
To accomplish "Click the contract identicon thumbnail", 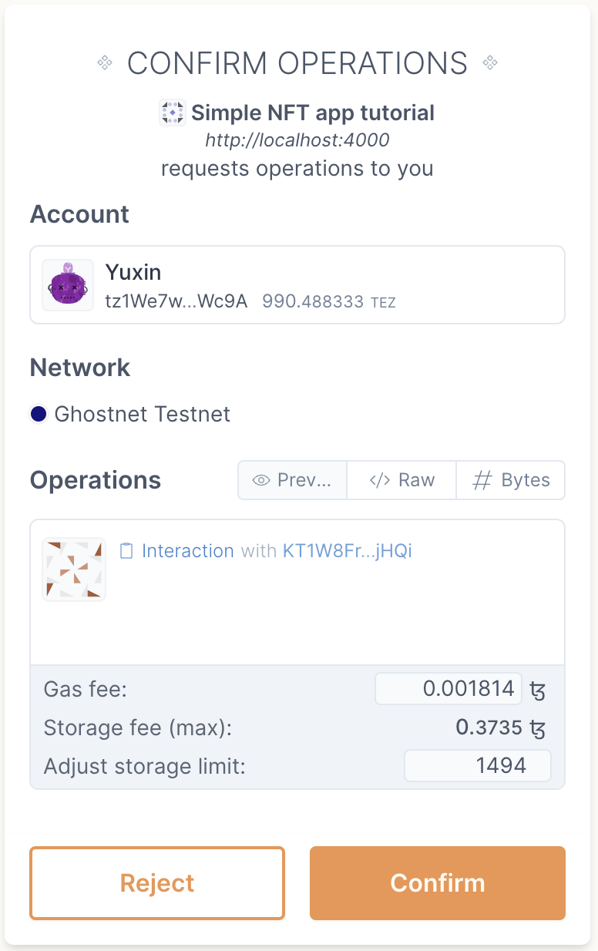I will (x=74, y=570).
